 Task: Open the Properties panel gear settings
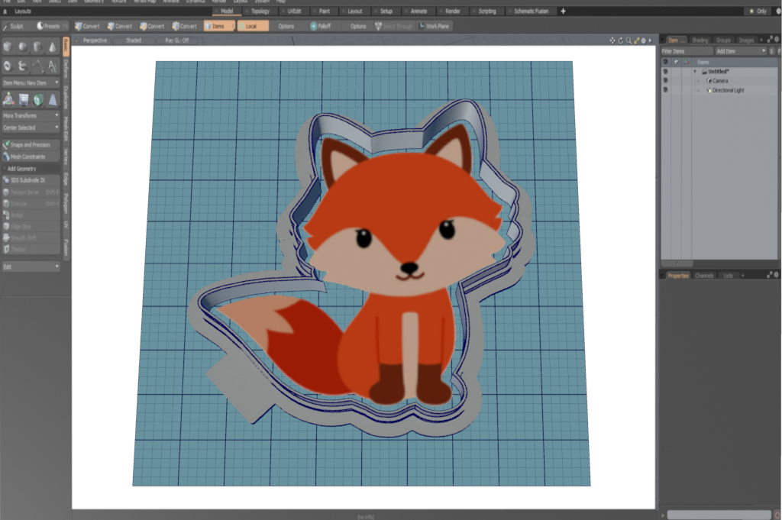(x=777, y=275)
